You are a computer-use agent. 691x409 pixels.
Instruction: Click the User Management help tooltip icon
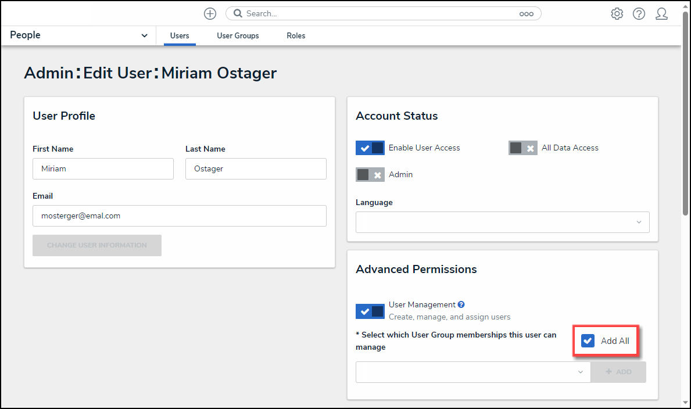coord(461,304)
